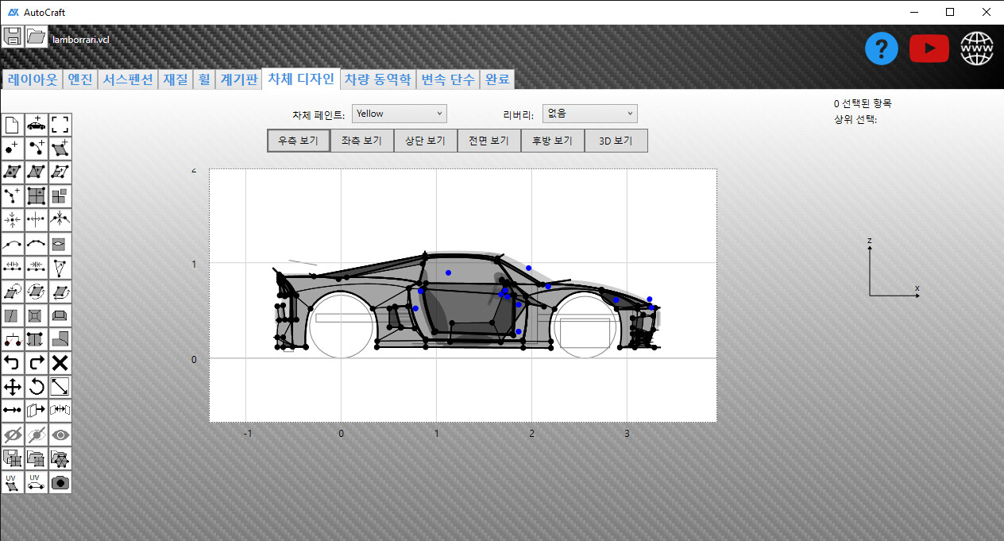Switch to the 엔진 tab
Viewport: 1004px width, 541px height.
pos(80,79)
